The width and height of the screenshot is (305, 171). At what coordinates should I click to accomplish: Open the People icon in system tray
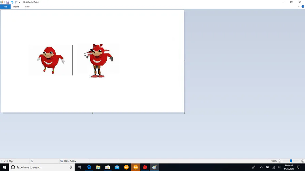click(253, 167)
